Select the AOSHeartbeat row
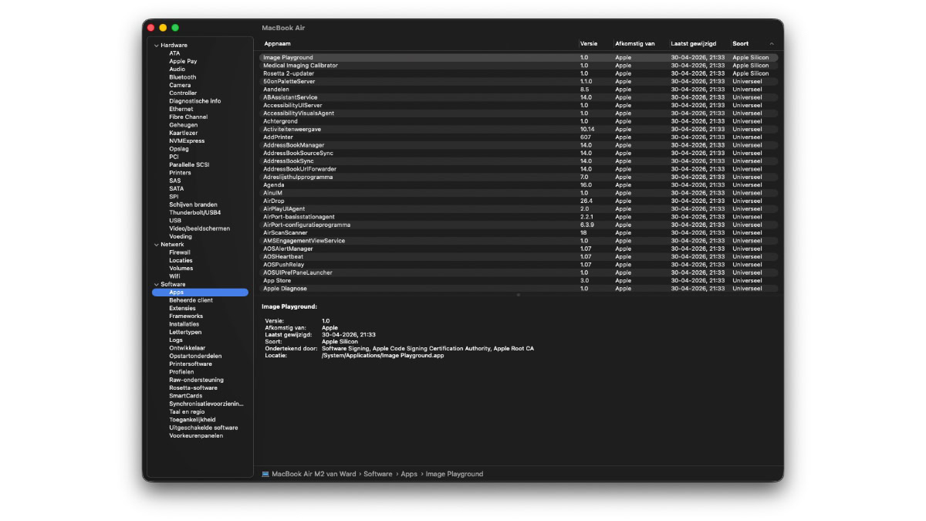 tap(519, 257)
